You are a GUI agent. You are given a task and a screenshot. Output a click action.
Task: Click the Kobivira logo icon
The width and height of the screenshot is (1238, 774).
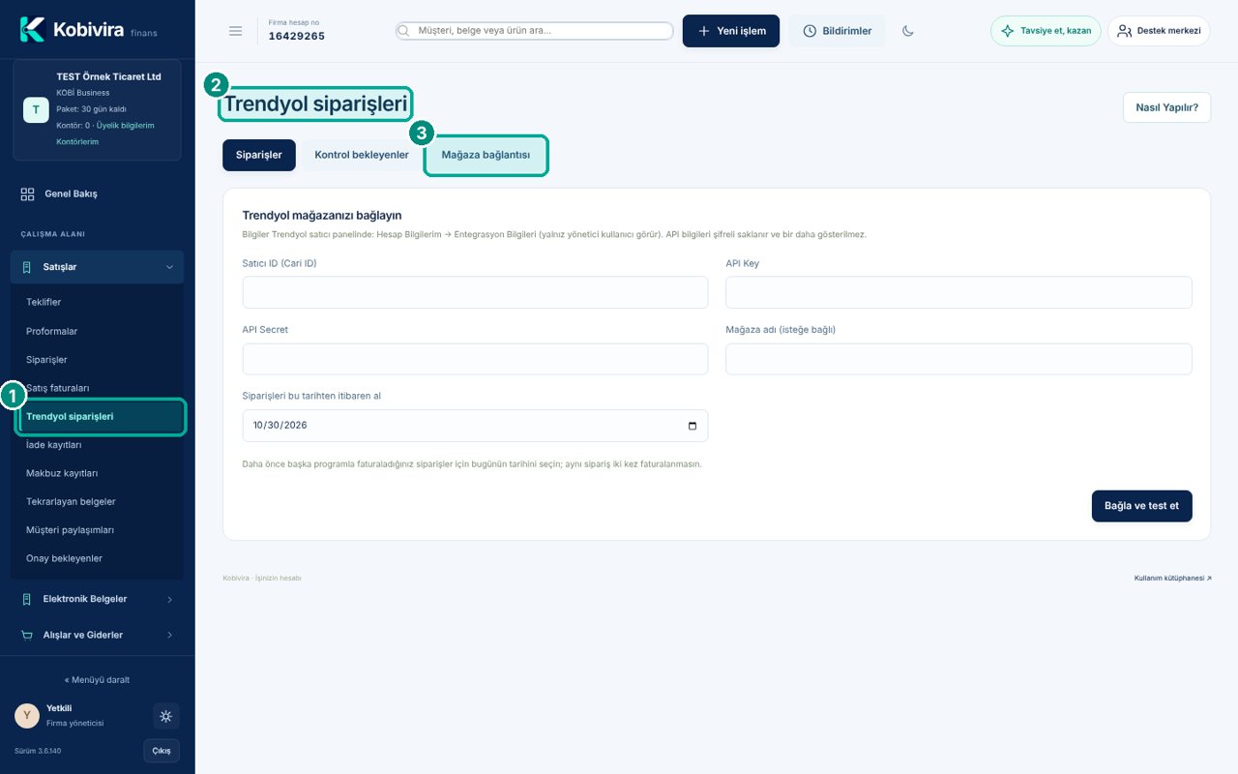point(32,29)
